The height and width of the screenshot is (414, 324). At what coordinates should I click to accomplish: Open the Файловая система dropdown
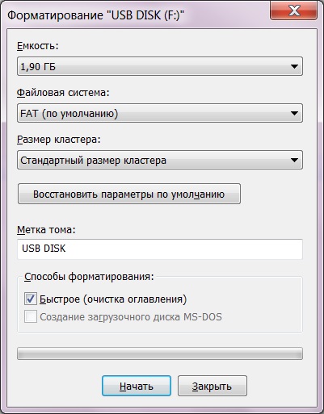tap(160, 113)
